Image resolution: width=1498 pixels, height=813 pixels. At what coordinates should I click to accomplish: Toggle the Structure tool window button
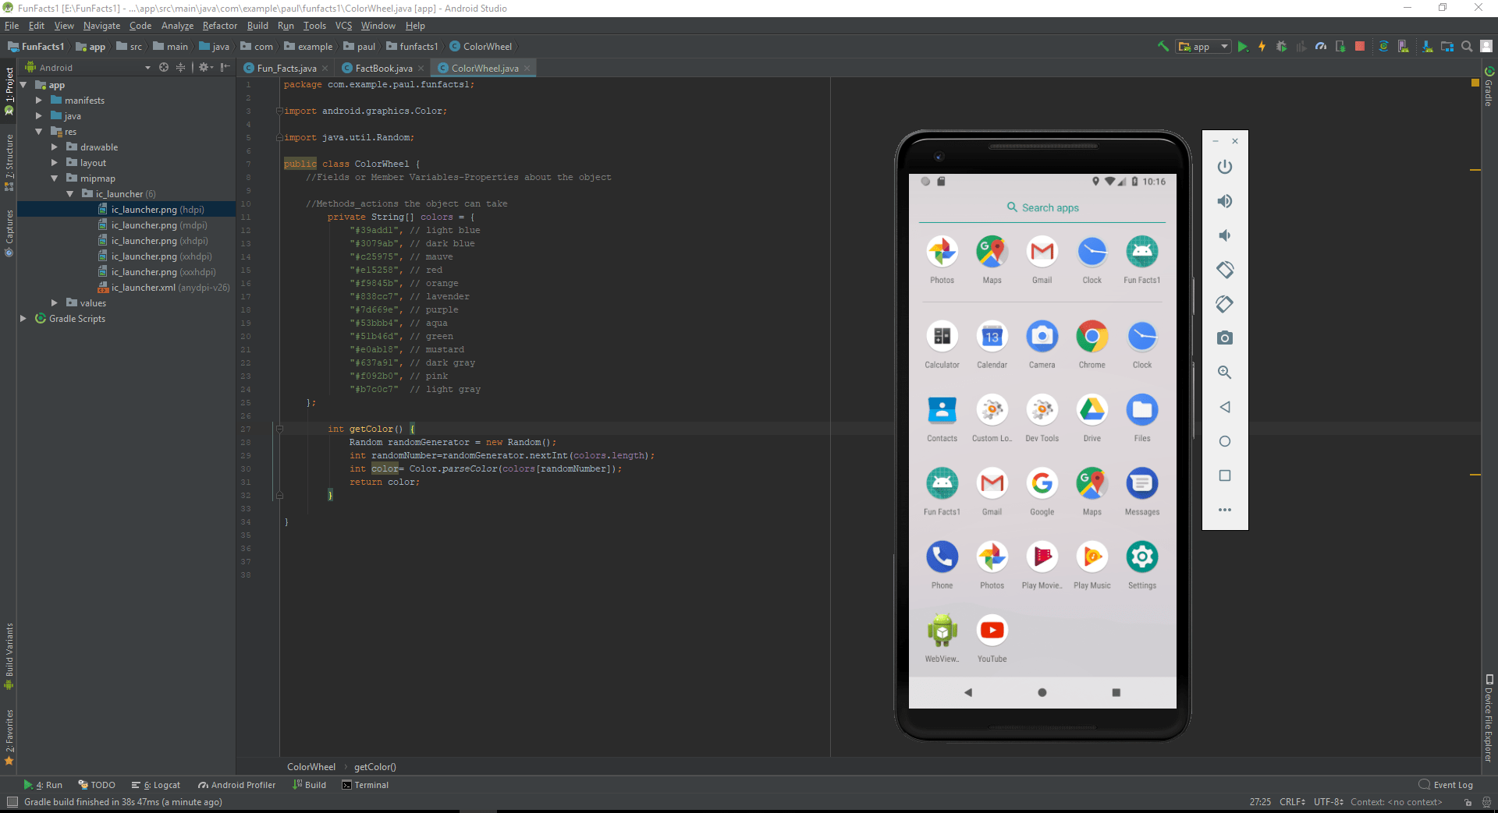pyautogui.click(x=9, y=162)
